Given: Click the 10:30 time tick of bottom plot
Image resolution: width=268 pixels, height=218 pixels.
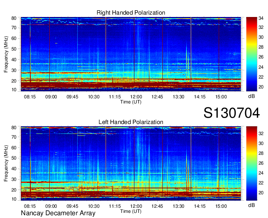Looking at the screenshot, I should [94, 206].
